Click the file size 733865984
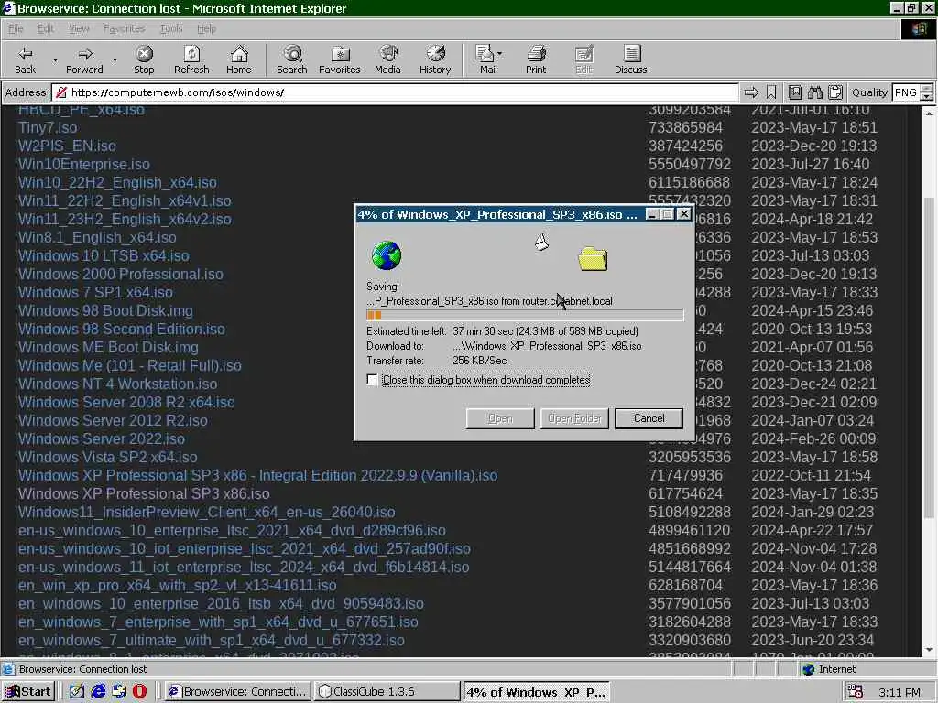This screenshot has height=703, width=938. click(x=685, y=128)
